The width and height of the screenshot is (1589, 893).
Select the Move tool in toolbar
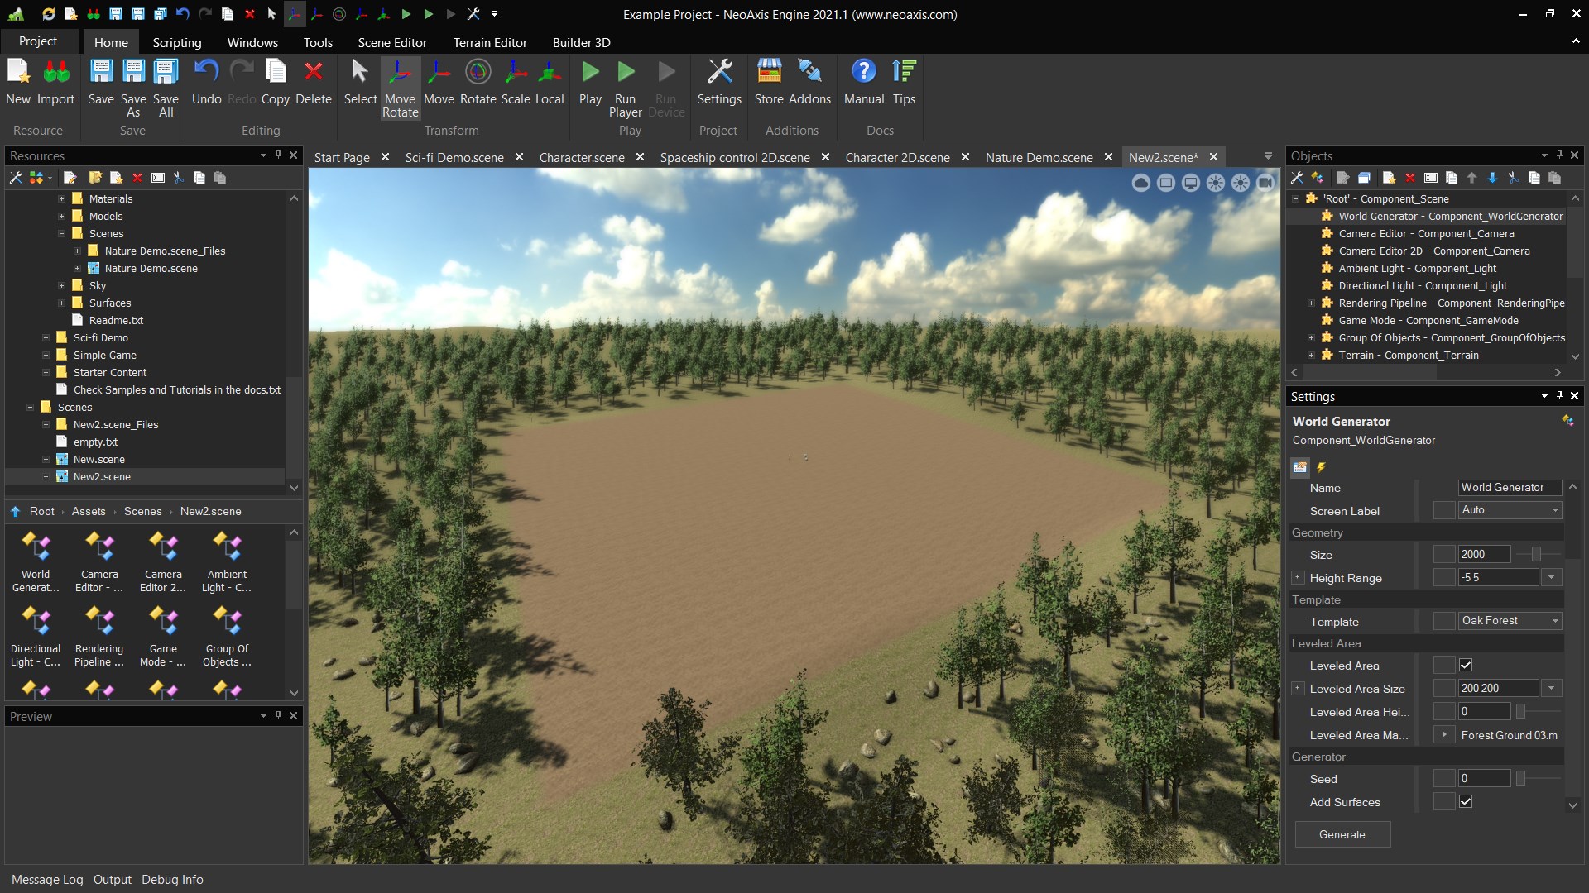(439, 82)
